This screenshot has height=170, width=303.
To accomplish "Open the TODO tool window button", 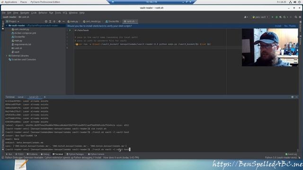I will coord(19,154).
